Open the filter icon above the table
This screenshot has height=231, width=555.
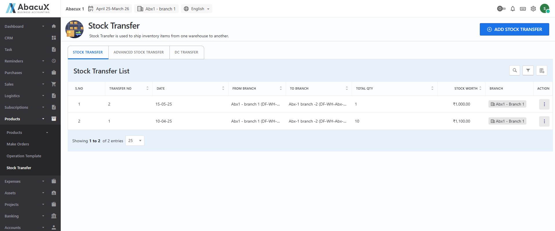click(x=528, y=70)
